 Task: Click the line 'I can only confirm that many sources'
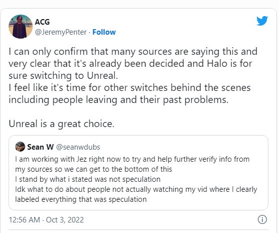coord(133,52)
